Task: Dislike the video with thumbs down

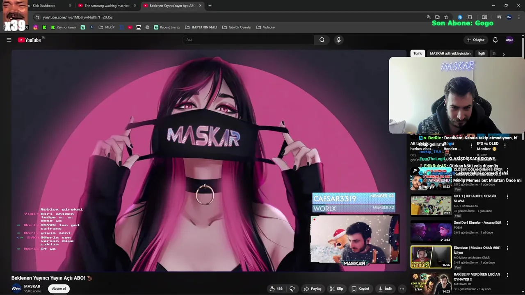Action: click(292, 289)
